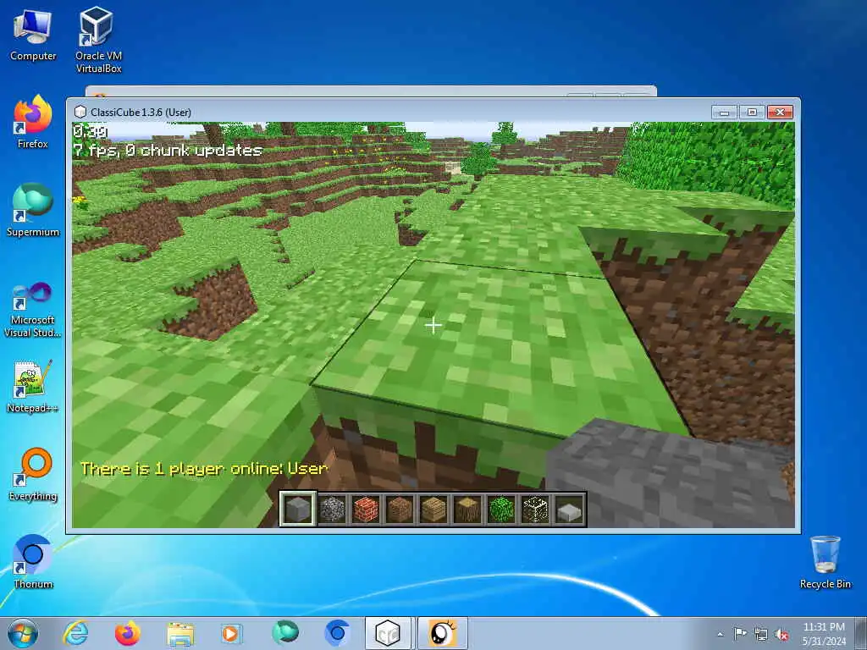Open the Supermium desktop shortcut

tap(33, 210)
